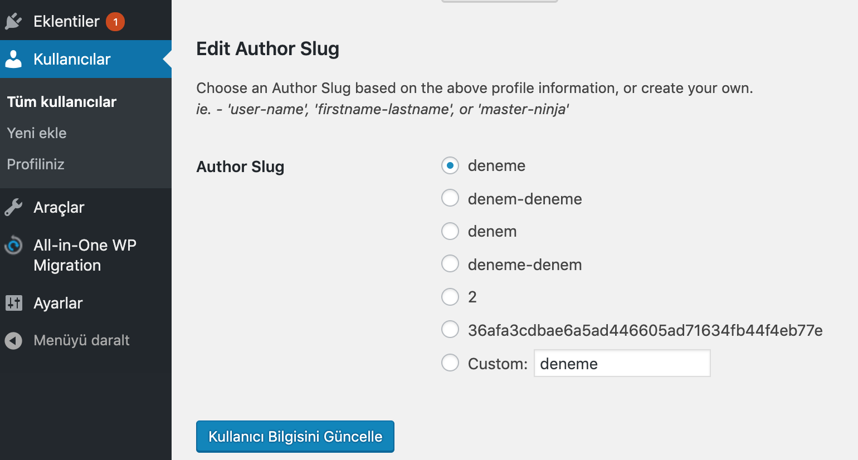
Task: Click Kullanıcı Bilgisini Güncelle button
Action: (x=295, y=437)
